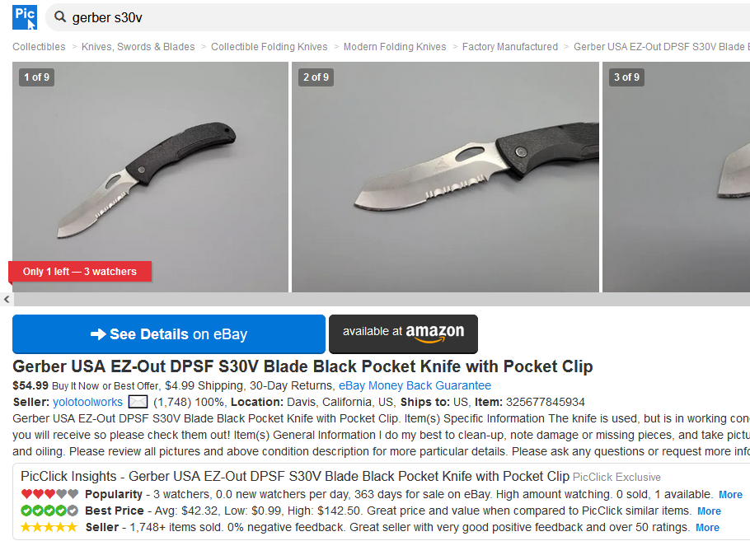Viewport: 750px width, 541px height.
Task: Open the eBay Money Back Guarantee link
Action: pos(415,385)
